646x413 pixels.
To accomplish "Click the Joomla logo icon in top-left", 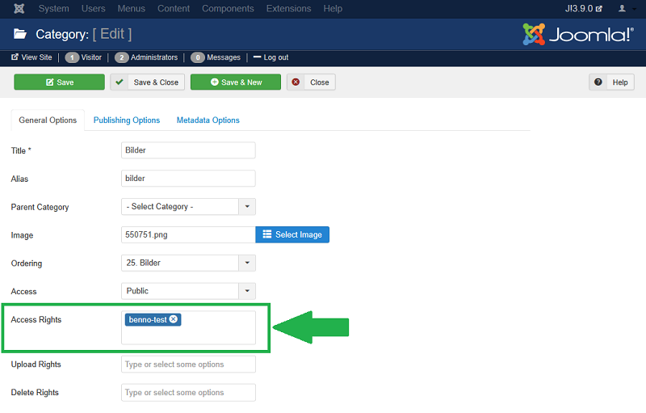I will click(x=17, y=9).
